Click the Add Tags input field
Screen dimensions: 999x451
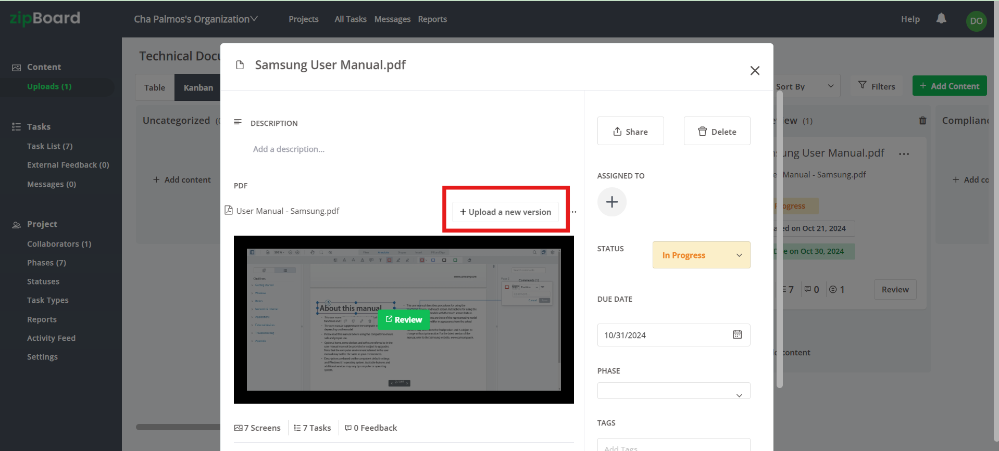(x=673, y=445)
